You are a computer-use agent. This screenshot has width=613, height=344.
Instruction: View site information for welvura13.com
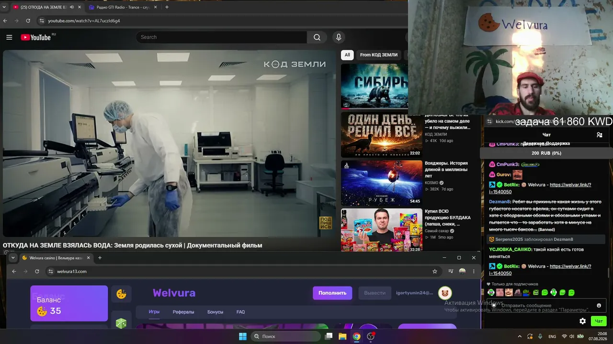(51, 271)
